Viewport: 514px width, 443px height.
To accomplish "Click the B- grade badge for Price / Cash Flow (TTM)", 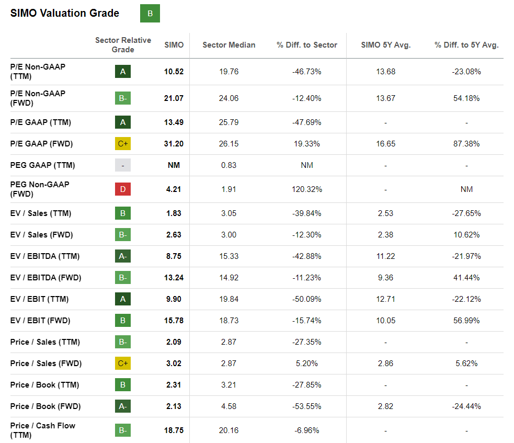I will click(x=123, y=430).
